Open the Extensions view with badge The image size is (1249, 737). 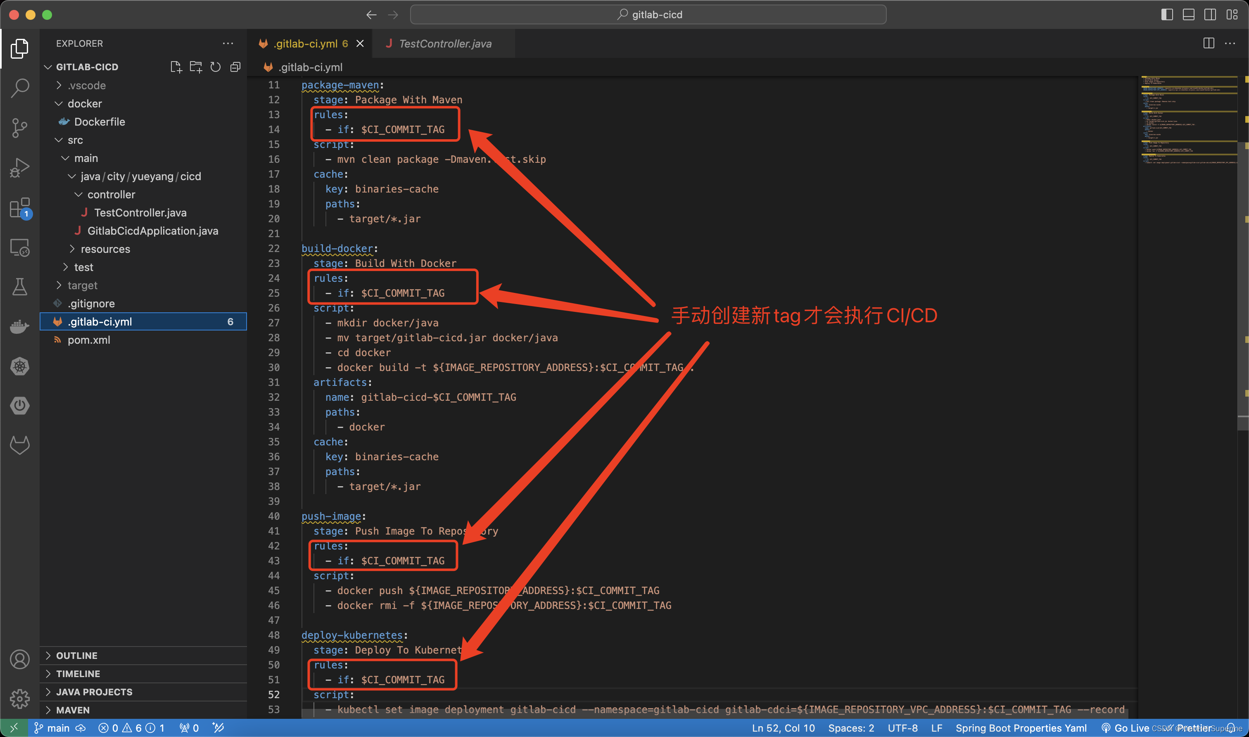click(20, 208)
